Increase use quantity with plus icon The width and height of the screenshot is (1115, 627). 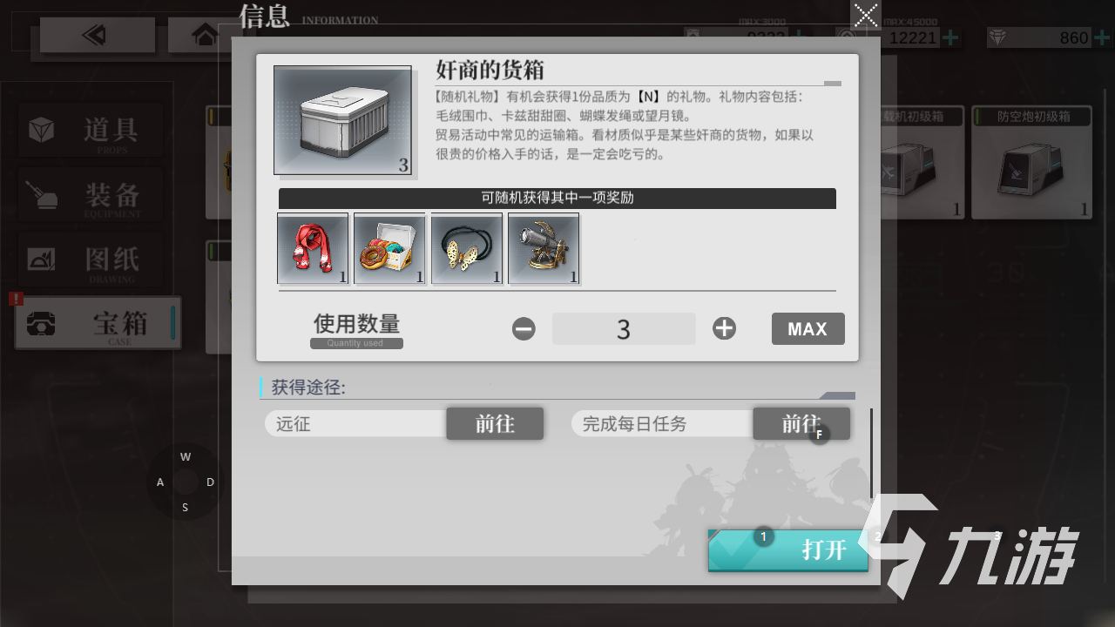coord(724,328)
